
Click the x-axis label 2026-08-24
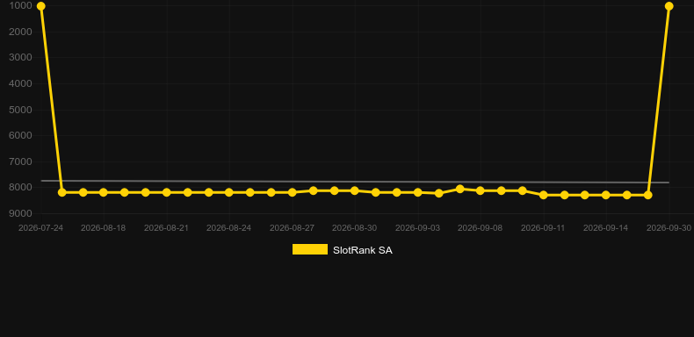pyautogui.click(x=228, y=228)
